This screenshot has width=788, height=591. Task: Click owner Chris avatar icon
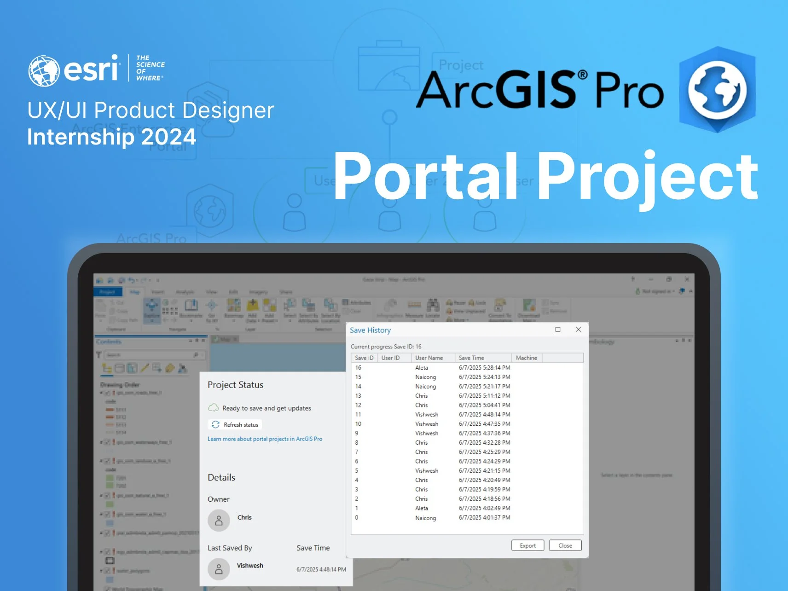coord(219,521)
